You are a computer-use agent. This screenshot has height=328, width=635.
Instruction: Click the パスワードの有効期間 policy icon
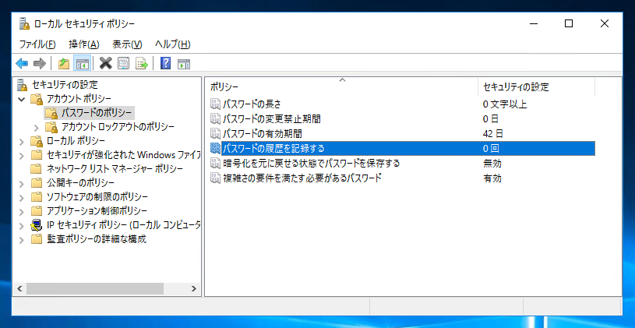pos(215,134)
